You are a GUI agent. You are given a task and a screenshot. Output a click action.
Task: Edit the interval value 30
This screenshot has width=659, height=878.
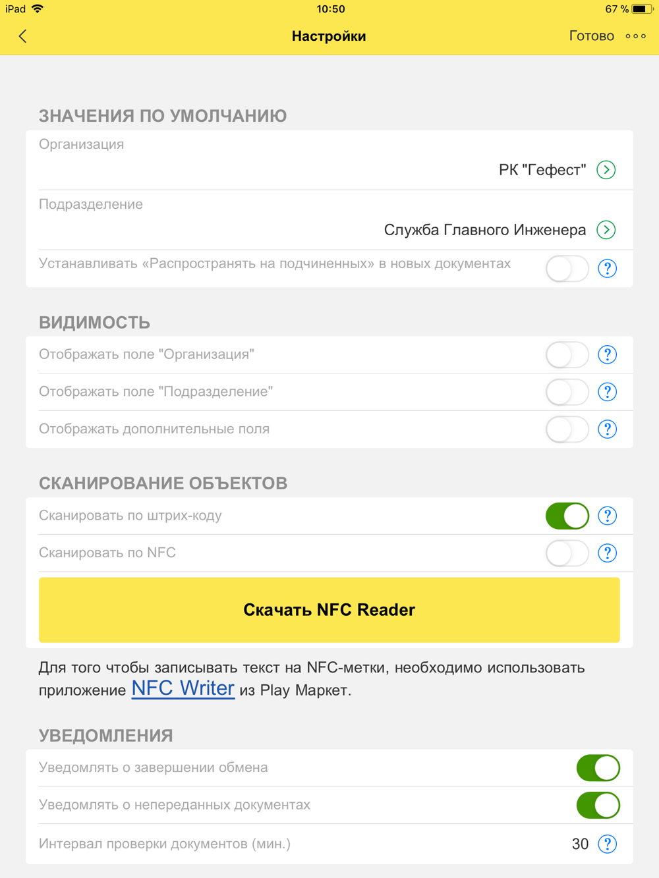[x=580, y=844]
